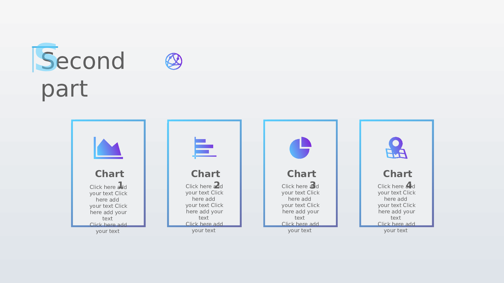Click the globe network icon
This screenshot has height=283, width=504.
[174, 61]
